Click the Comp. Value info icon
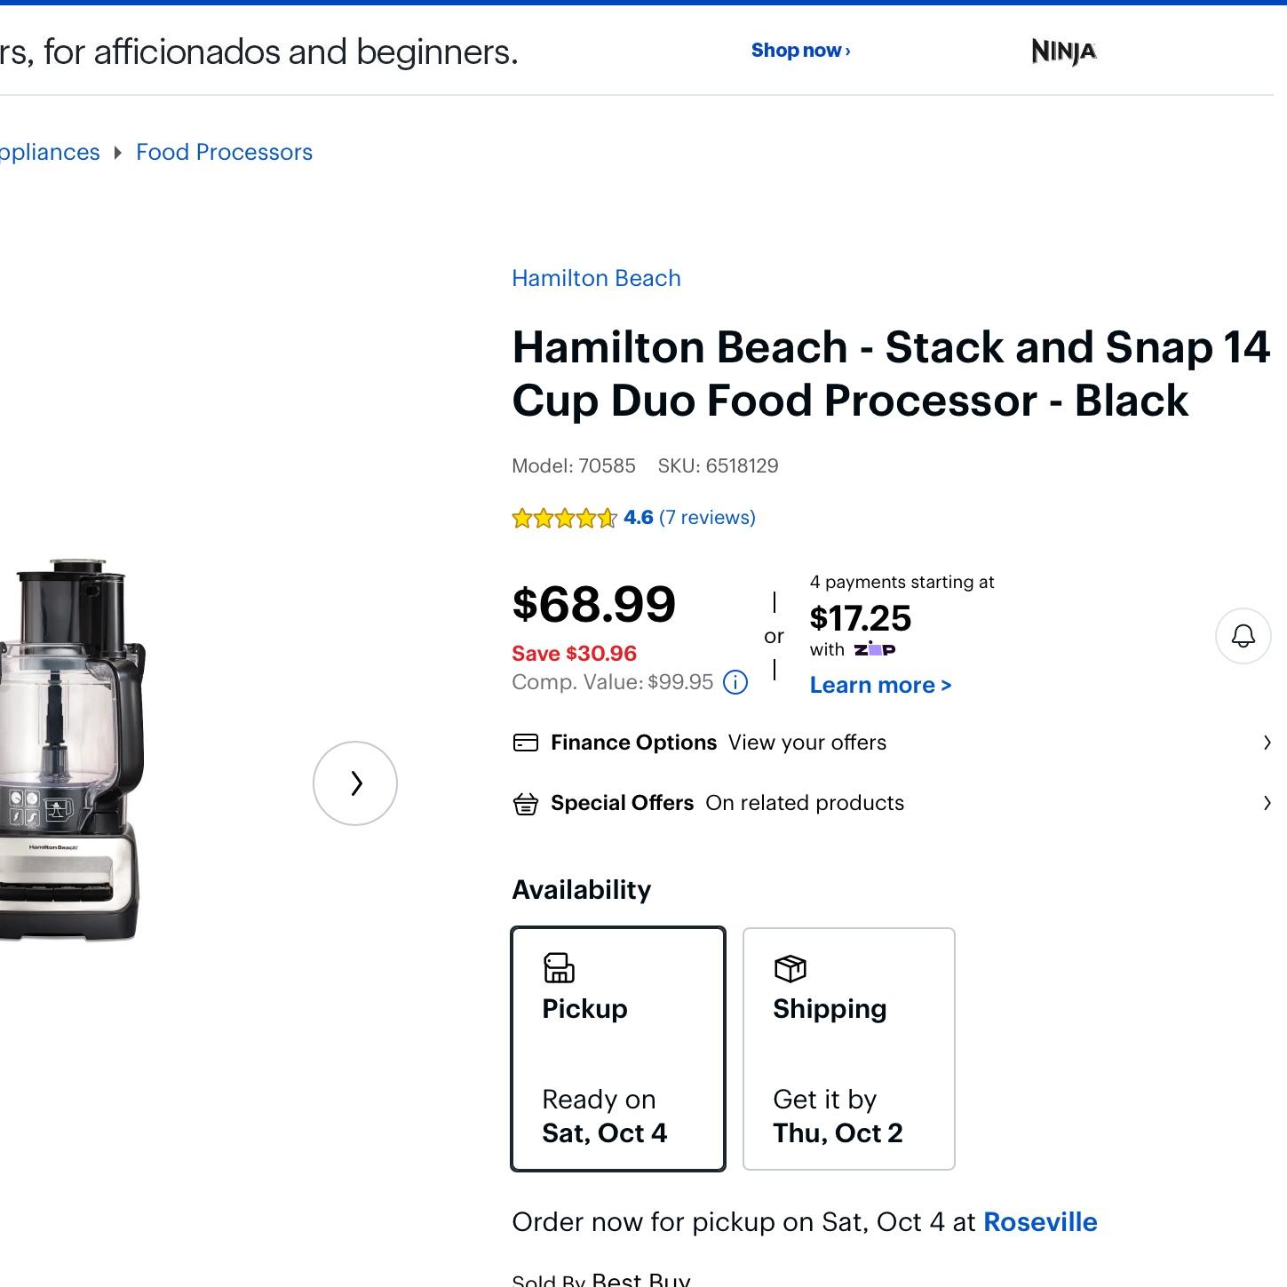Screen dimensions: 1287x1287 tap(735, 682)
